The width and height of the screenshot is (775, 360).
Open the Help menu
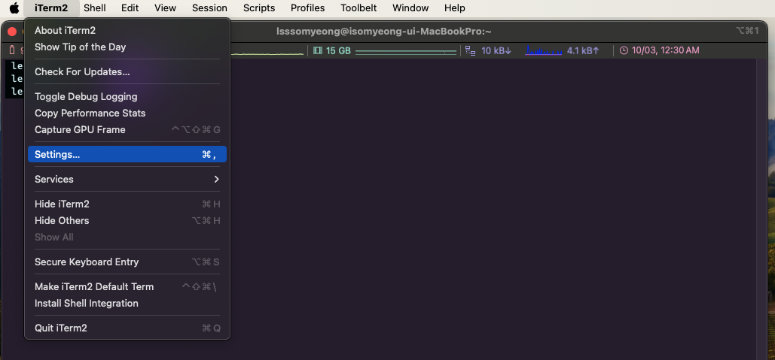point(454,8)
